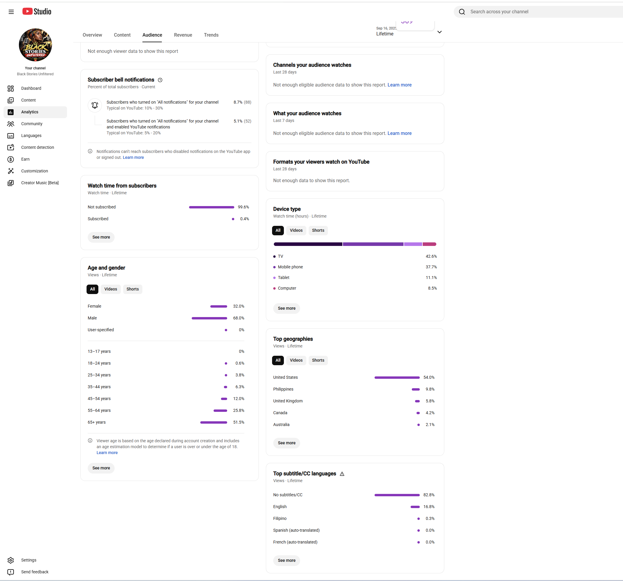Click Mobile phone segment of device bar
Screen dimensions: 623x581
[x=373, y=244]
